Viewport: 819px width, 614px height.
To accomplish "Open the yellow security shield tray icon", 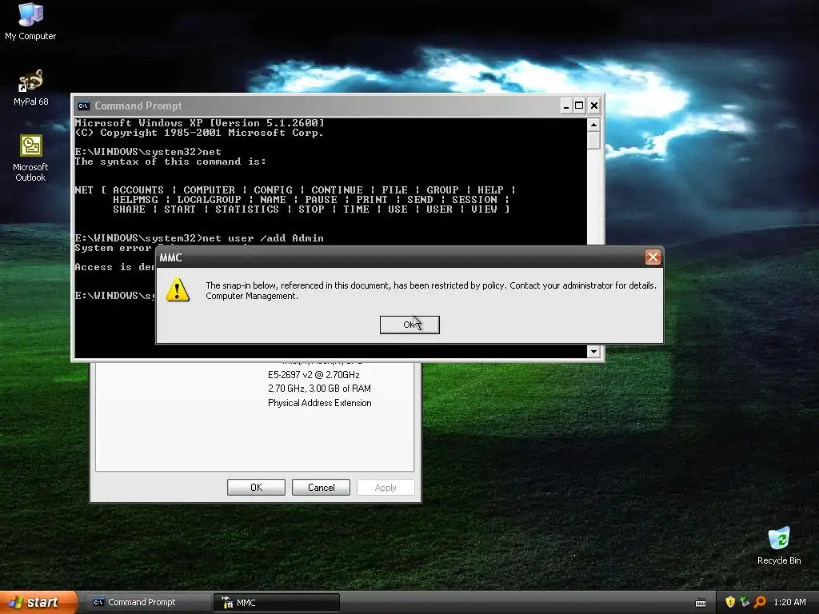I will click(730, 602).
